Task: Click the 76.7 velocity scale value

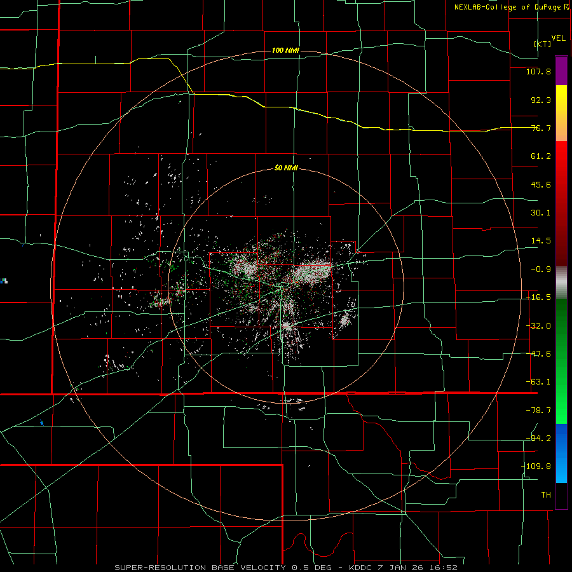Action: tap(541, 128)
